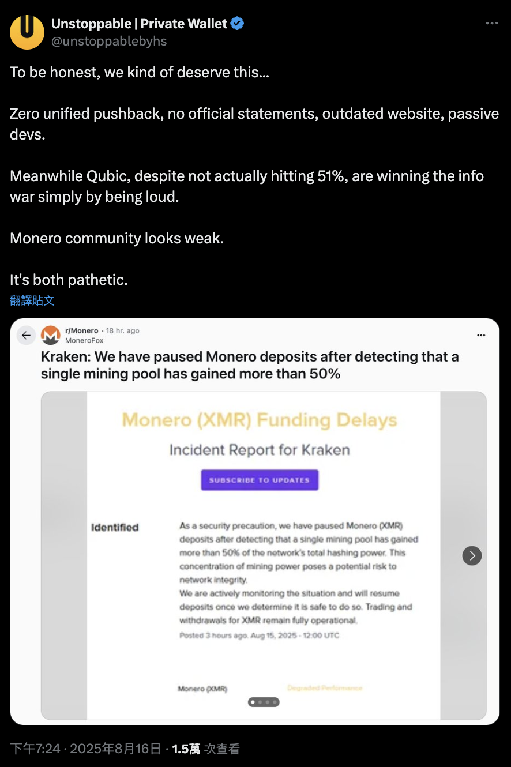The height and width of the screenshot is (767, 511).
Task: Visit the r/Monero subreddit link
Action: tap(81, 329)
